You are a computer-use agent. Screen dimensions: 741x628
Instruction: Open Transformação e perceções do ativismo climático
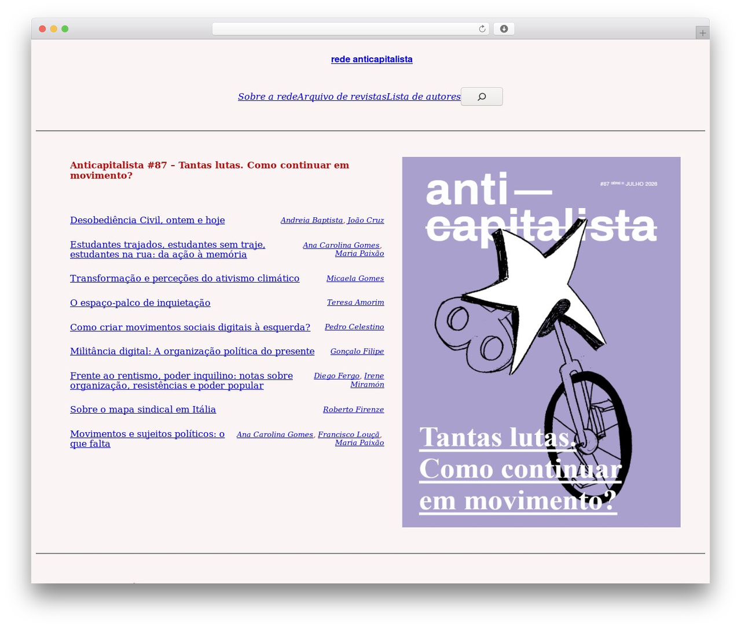(185, 279)
